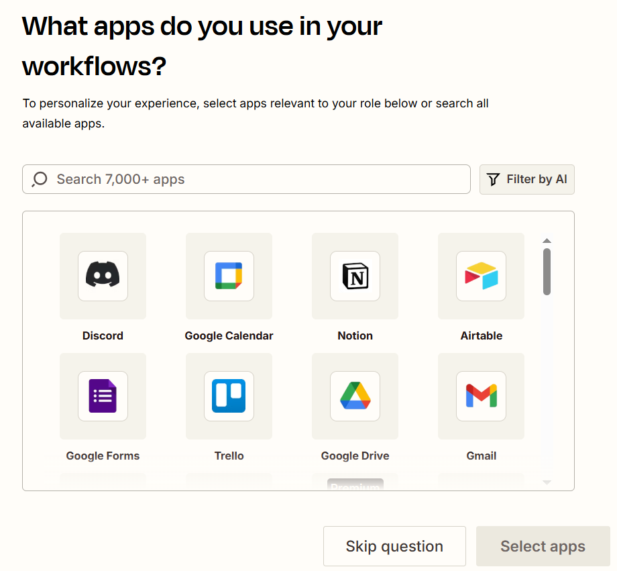Click the Notion label text

click(x=355, y=335)
